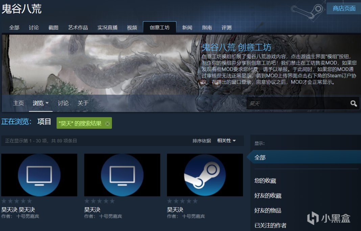Open the middle mod thumbnail with monitor icon

(122, 175)
